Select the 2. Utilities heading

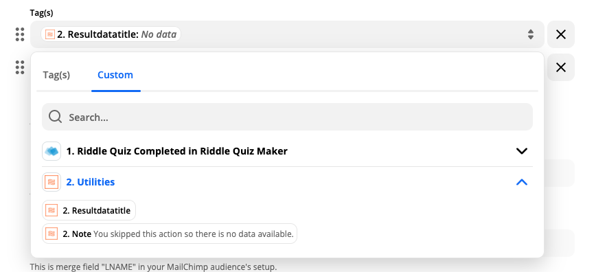[x=91, y=182]
